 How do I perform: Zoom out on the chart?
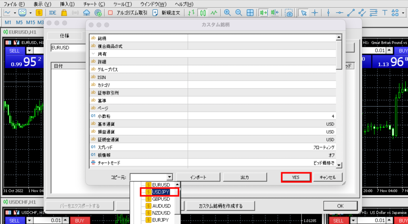tap(239, 12)
